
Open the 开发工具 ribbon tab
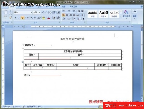pos(73,7)
